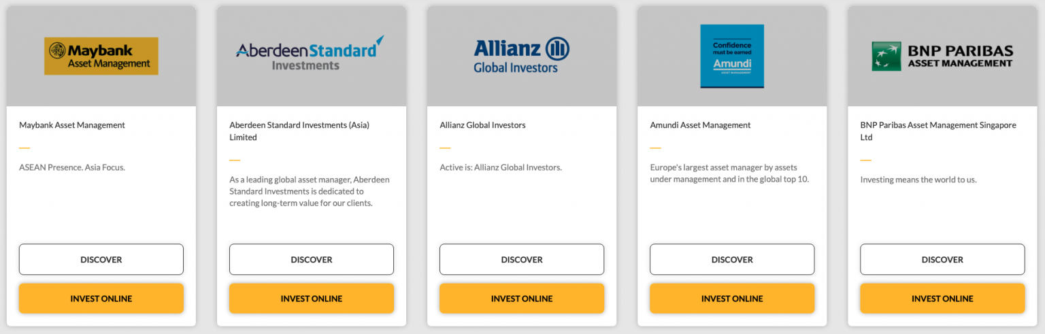Click the Amundi blue square logo
This screenshot has height=334, width=1045.
732,56
